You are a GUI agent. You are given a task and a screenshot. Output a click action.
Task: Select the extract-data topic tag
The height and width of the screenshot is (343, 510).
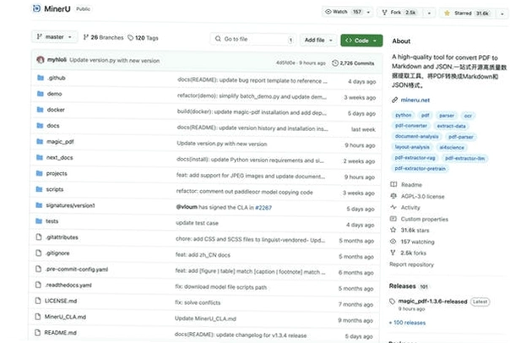point(451,126)
